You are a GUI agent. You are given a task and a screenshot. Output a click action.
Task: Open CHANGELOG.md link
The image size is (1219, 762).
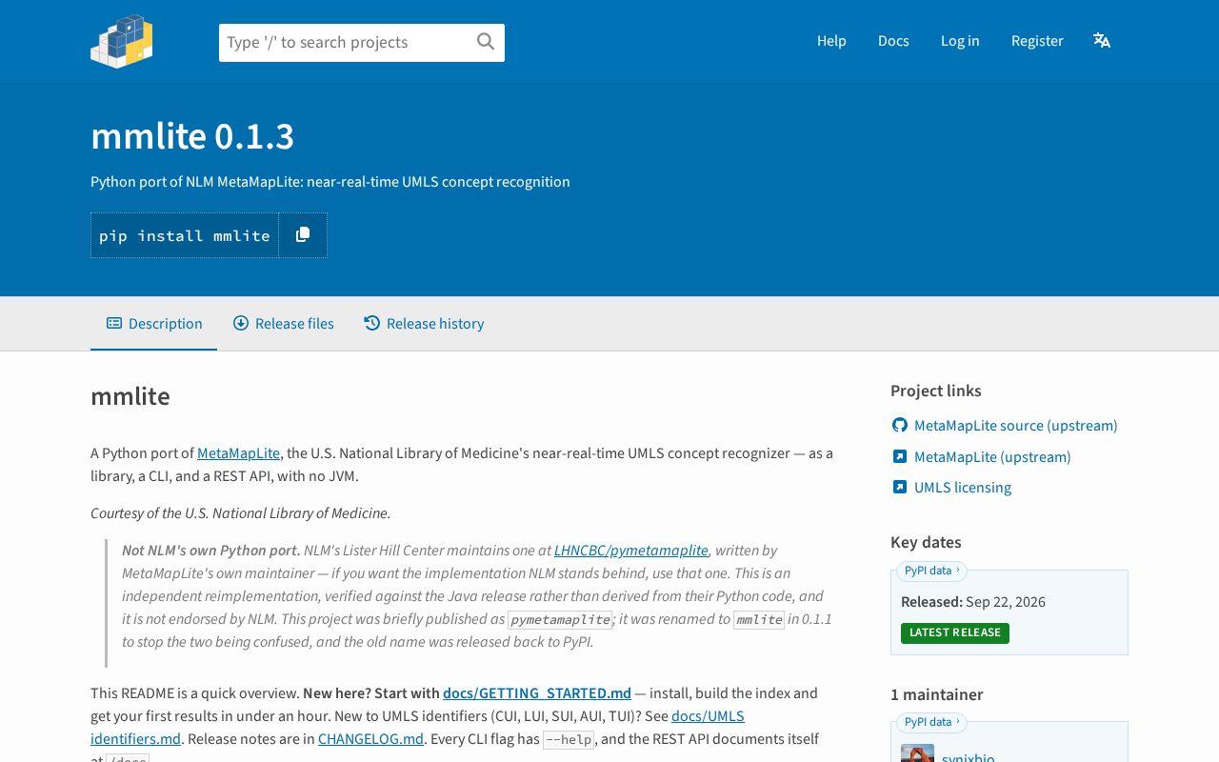tap(370, 739)
